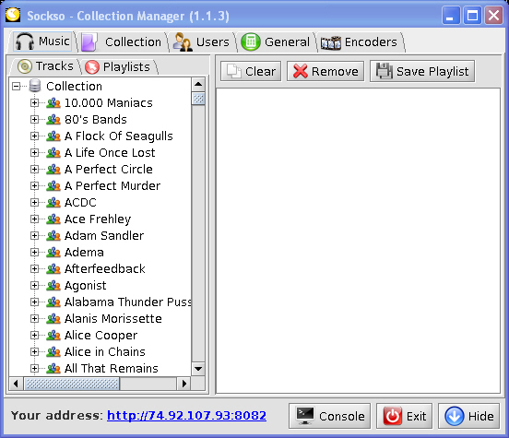Click the monitor Console icon

click(305, 416)
